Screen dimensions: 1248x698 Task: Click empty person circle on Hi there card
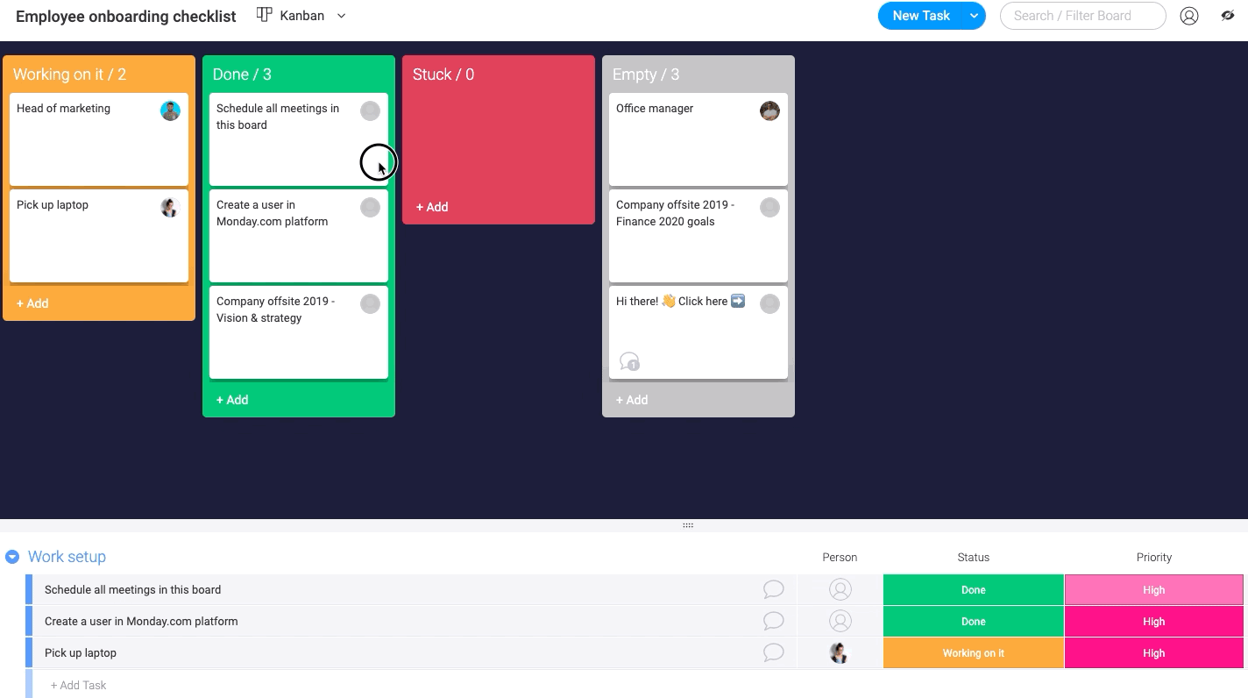click(769, 303)
